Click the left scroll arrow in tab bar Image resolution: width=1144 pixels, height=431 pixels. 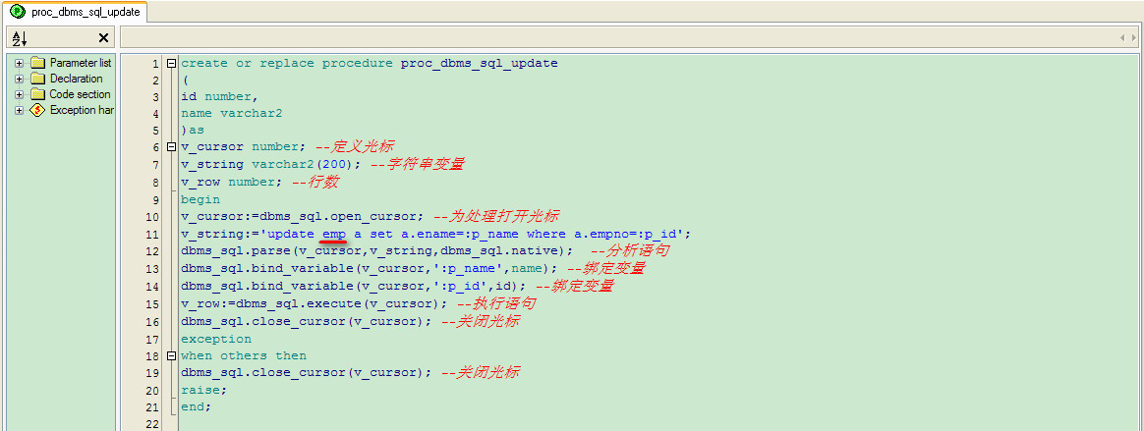[x=1123, y=37]
